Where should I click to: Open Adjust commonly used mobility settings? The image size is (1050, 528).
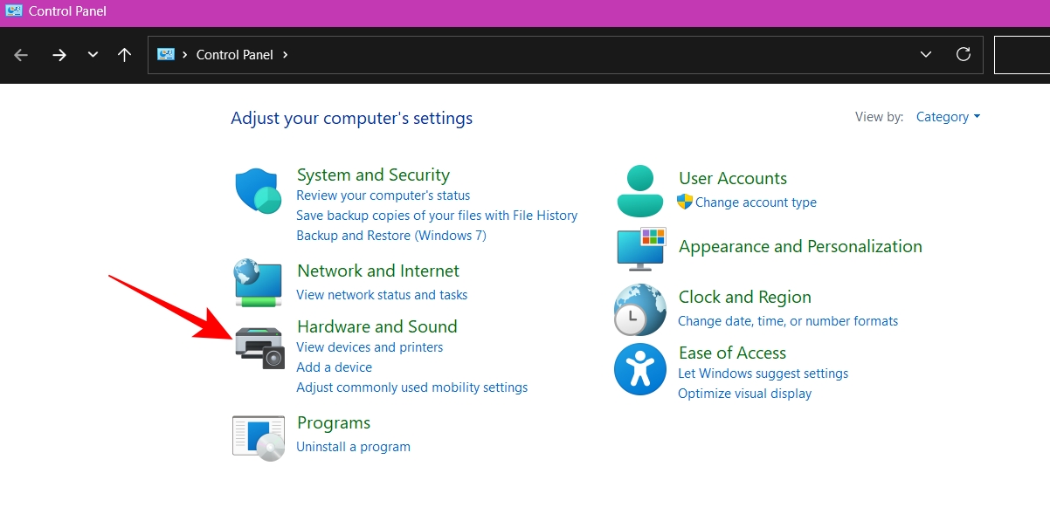click(412, 387)
